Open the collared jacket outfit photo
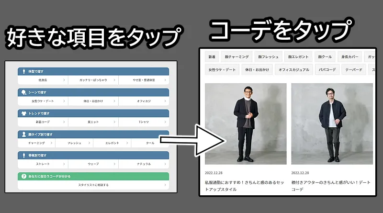Viewport: 383px width, 213px height. pos(332,124)
